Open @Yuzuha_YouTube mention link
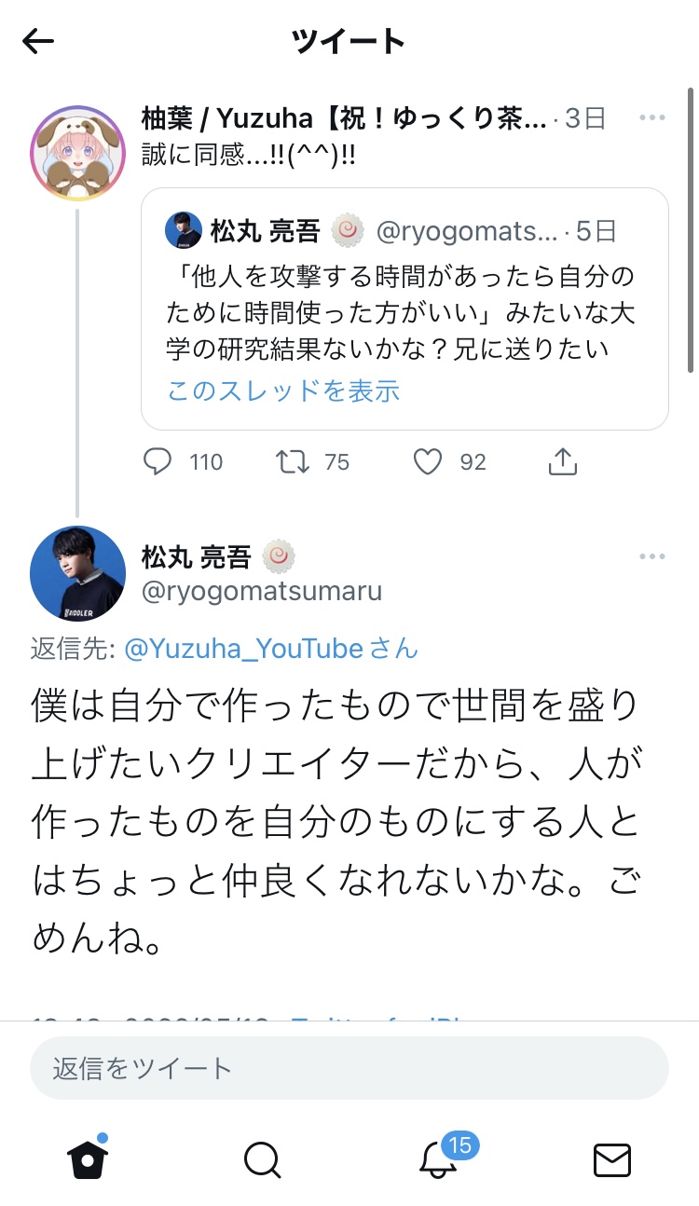Image resolution: width=699 pixels, height=1206 pixels. (x=243, y=649)
